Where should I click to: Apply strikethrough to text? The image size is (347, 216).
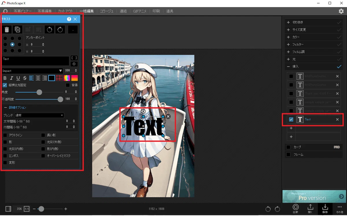[25, 78]
